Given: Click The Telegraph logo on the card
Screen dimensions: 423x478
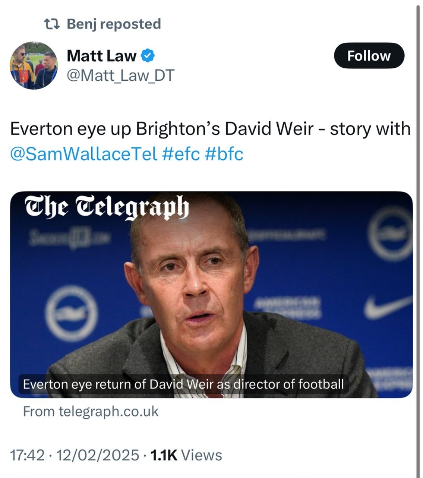Looking at the screenshot, I should click(x=107, y=207).
